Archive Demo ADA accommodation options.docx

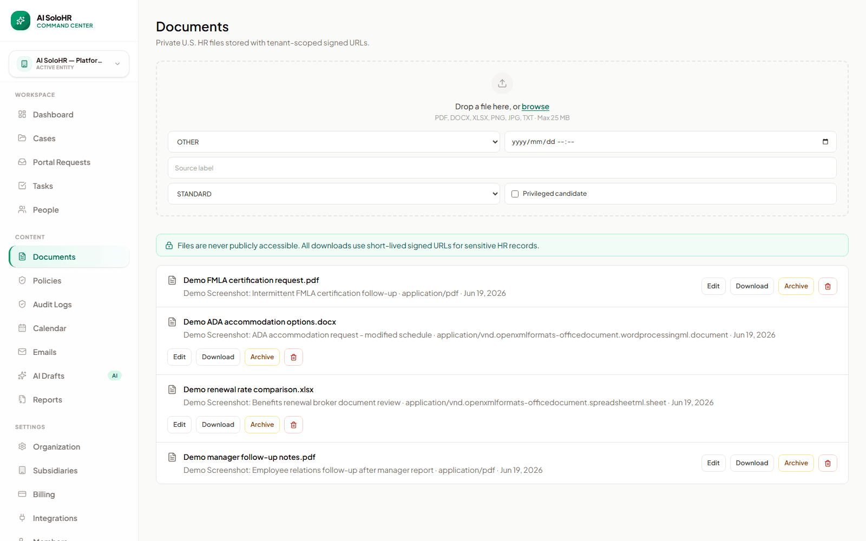(x=262, y=357)
